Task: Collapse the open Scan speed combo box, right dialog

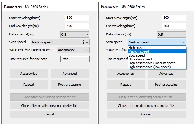Action: click(x=157, y=42)
